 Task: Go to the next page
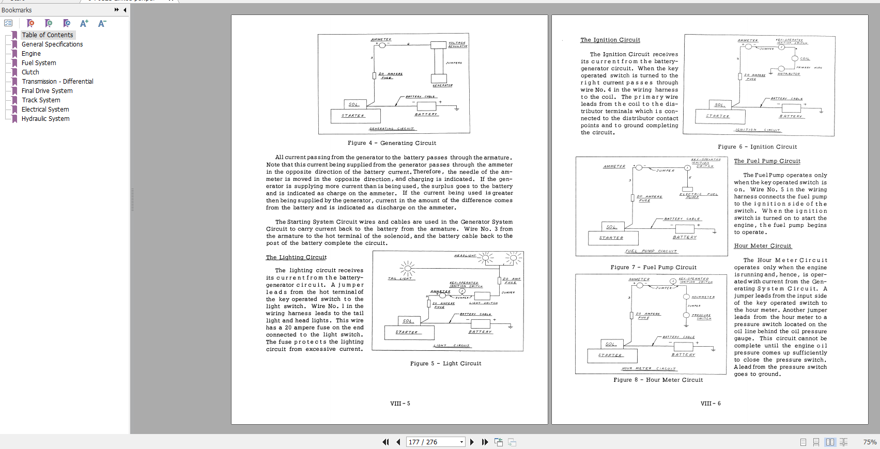pyautogui.click(x=472, y=442)
